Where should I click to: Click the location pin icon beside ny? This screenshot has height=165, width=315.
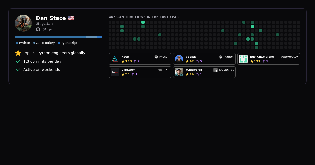[44, 29]
